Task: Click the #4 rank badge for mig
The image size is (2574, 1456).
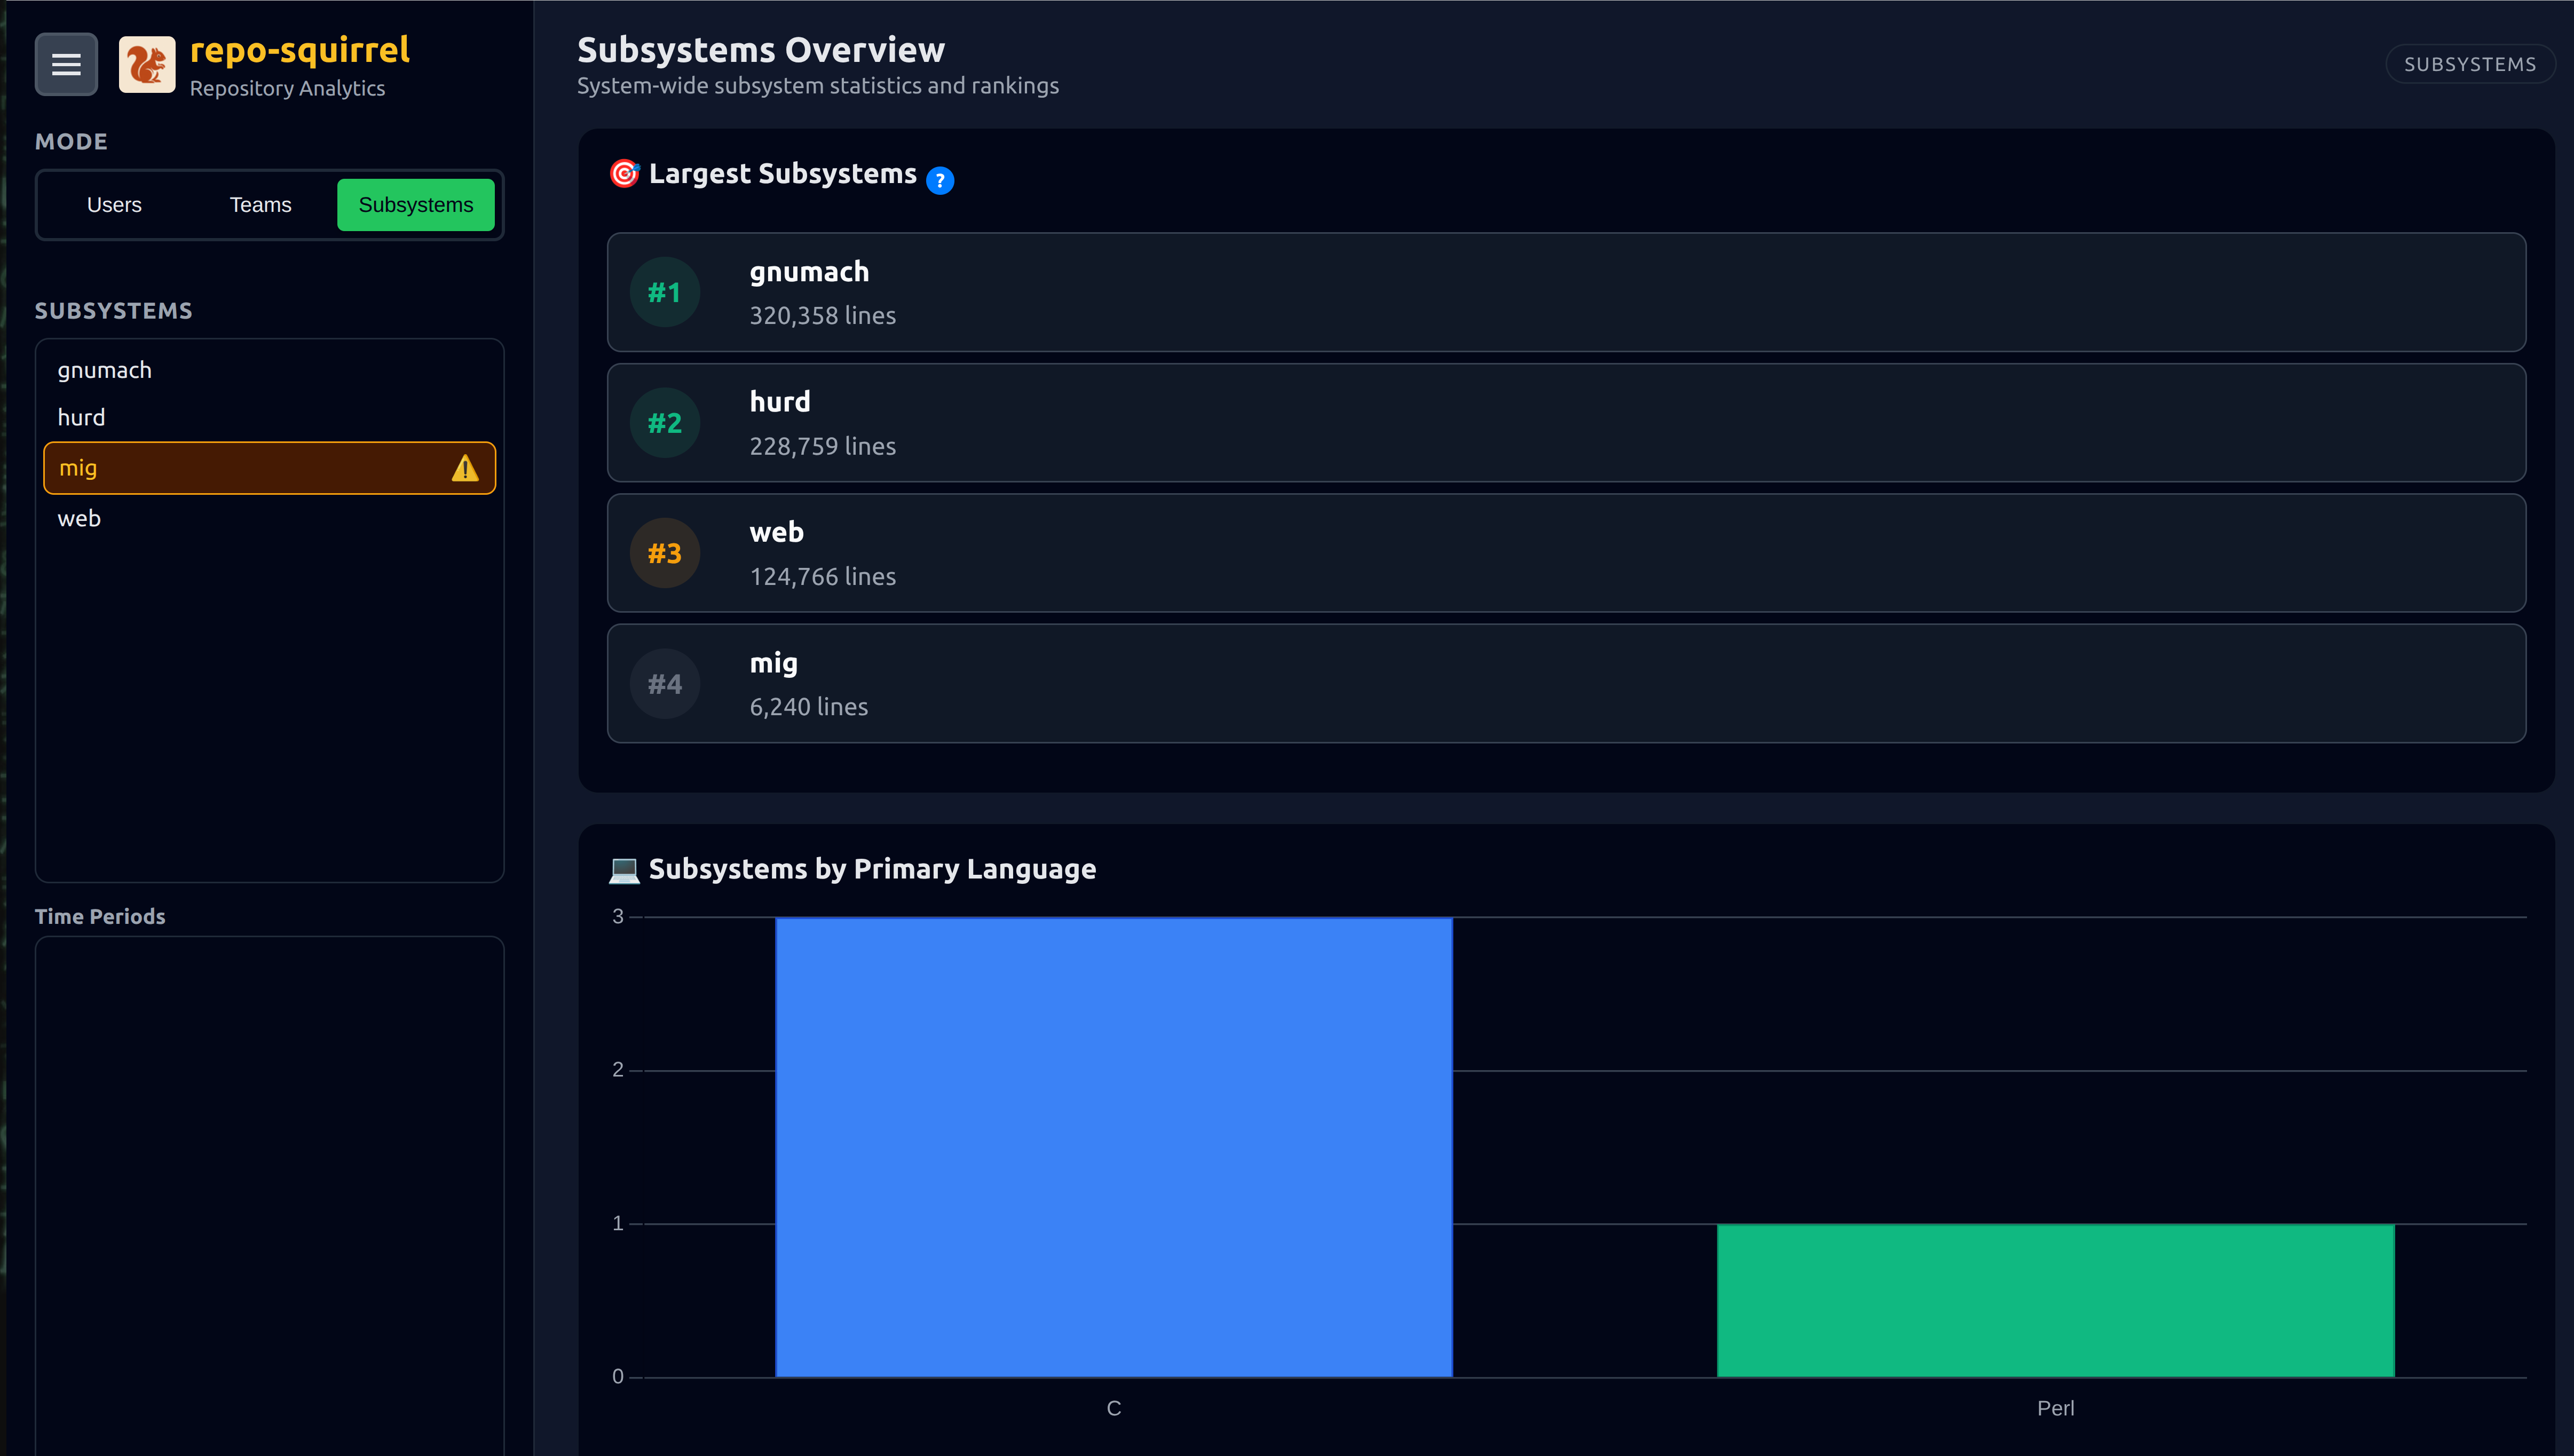Action: point(664,683)
